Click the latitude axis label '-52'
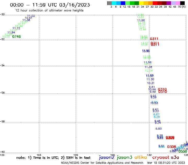The image size is (188, 165). pyautogui.click(x=2, y=39)
